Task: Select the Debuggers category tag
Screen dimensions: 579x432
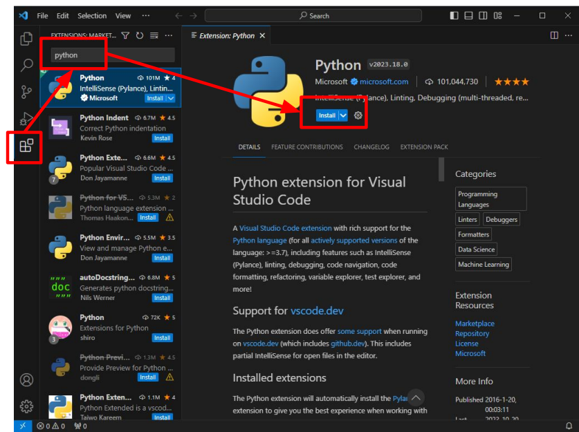Action: pyautogui.click(x=501, y=220)
